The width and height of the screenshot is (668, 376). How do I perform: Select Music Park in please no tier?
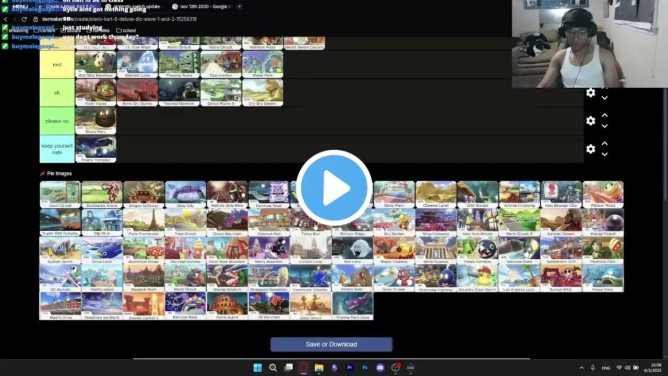click(x=96, y=121)
